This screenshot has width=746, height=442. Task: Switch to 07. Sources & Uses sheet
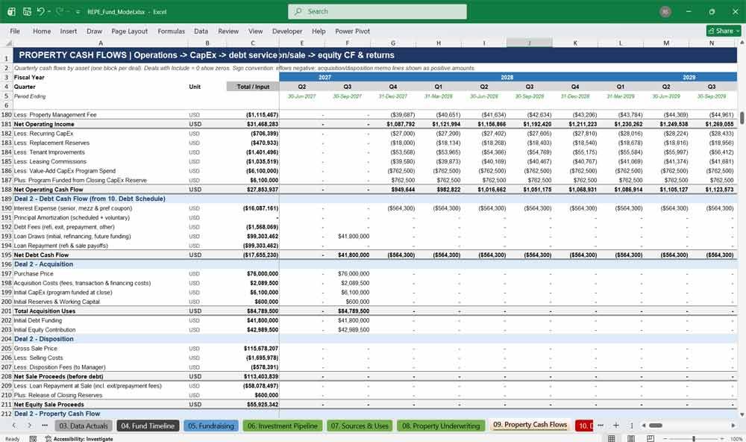[360, 426]
